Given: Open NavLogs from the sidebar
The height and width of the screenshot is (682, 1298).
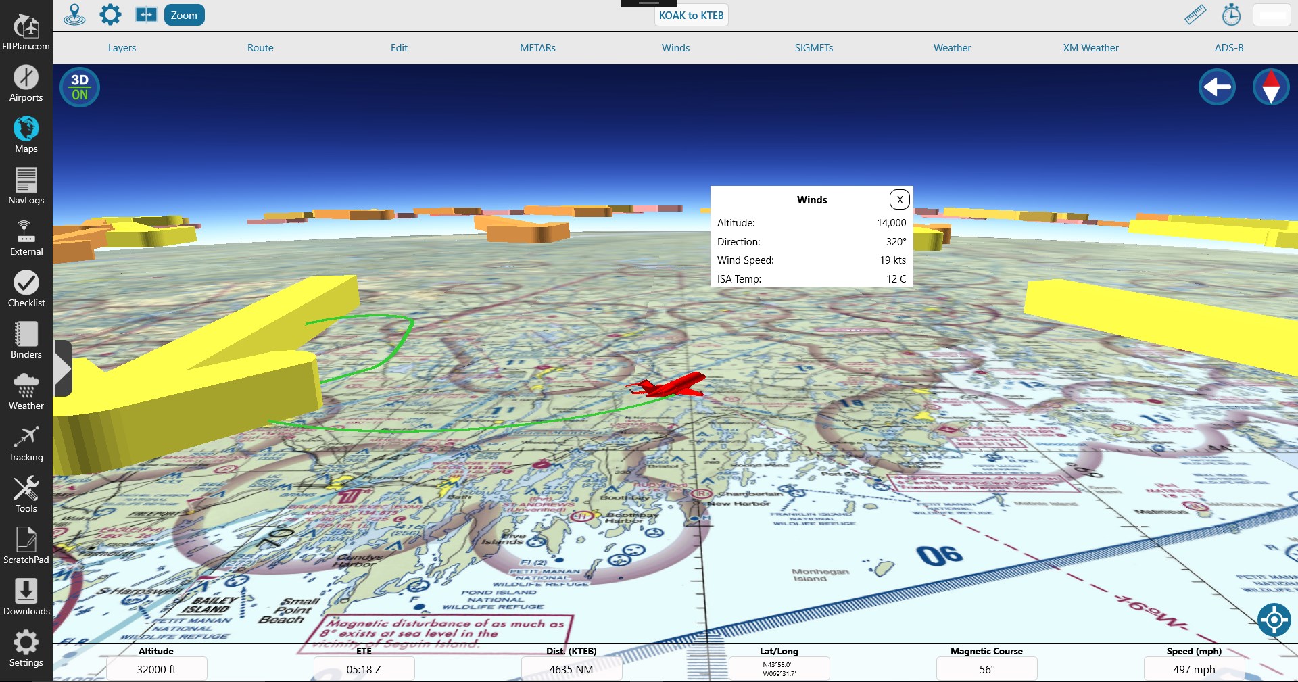Looking at the screenshot, I should coord(26,184).
